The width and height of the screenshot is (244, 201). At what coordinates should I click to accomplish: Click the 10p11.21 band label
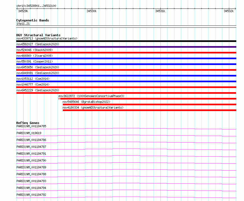coord(23,24)
